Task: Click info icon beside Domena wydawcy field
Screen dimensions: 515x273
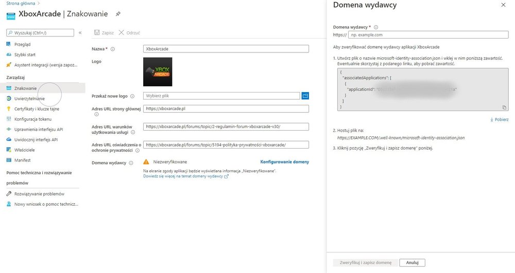Action: 376,27
